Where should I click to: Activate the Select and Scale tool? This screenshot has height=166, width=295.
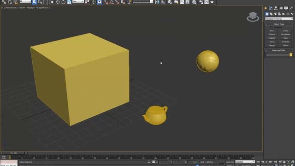(x=69, y=2)
